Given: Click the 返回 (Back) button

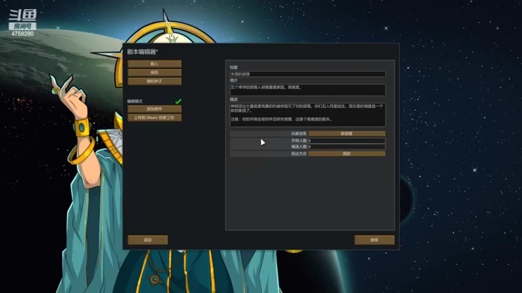Looking at the screenshot, I should [x=147, y=240].
